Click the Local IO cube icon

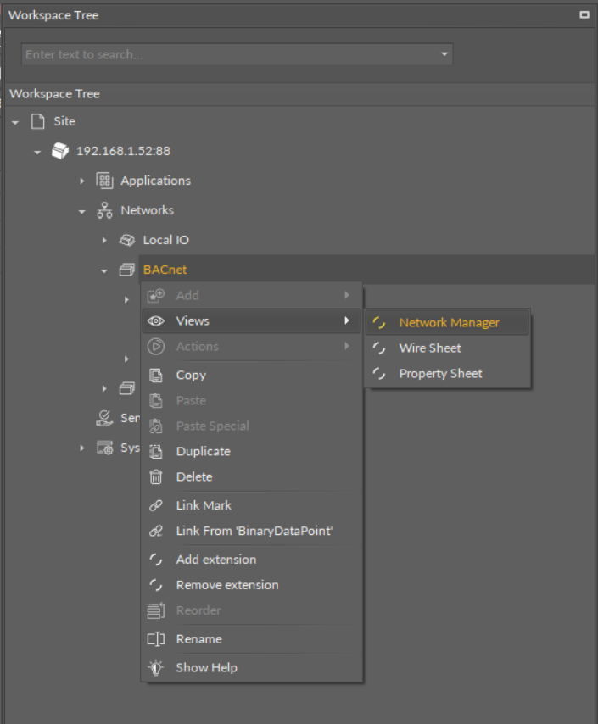[127, 240]
